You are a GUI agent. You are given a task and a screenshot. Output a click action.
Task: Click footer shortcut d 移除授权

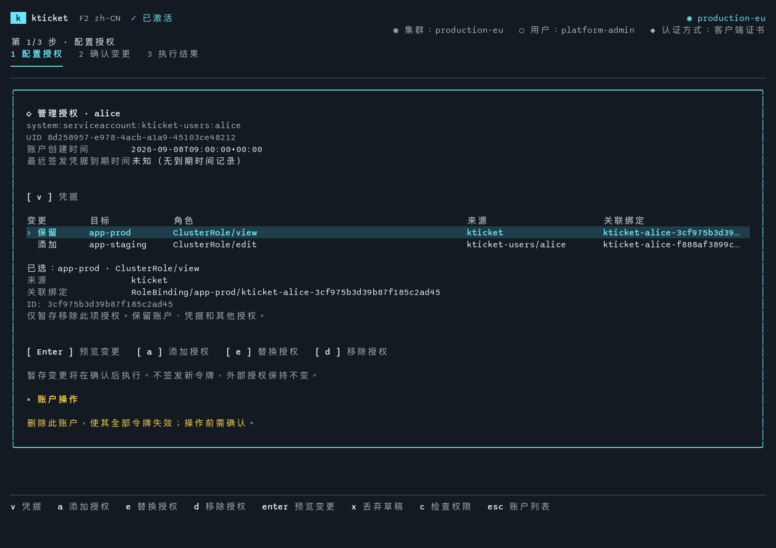220,507
